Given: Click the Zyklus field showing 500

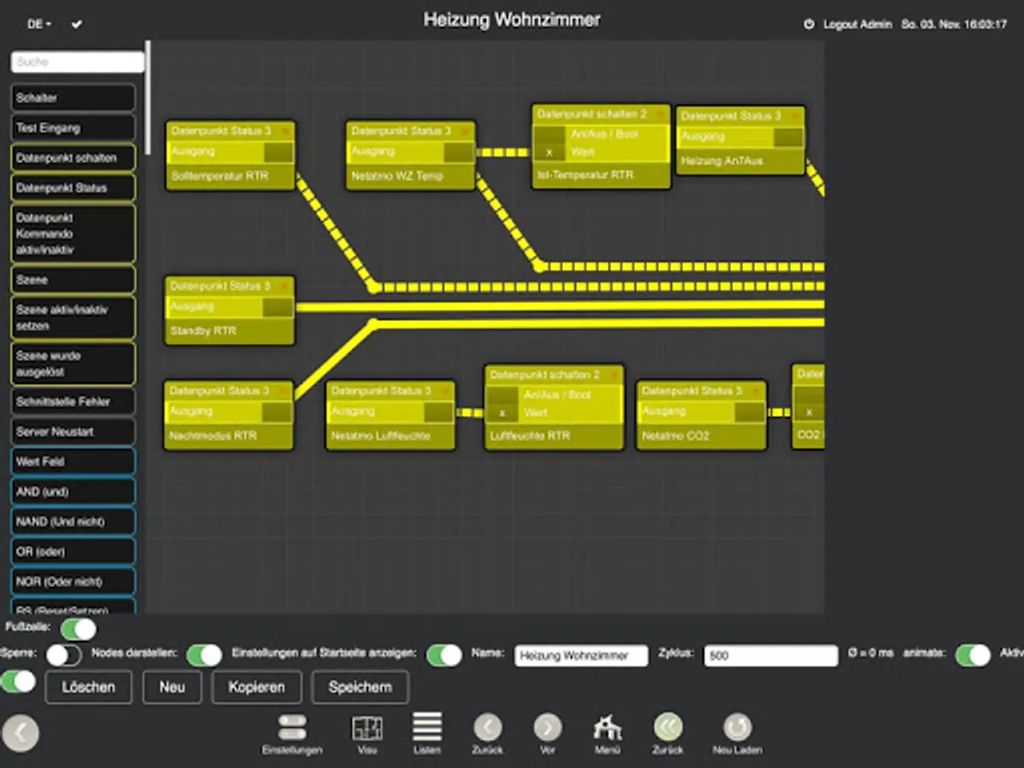Looking at the screenshot, I should pyautogui.click(x=771, y=655).
